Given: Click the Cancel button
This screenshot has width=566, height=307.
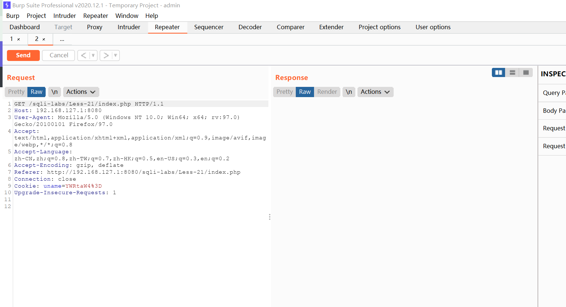Looking at the screenshot, I should coord(59,55).
